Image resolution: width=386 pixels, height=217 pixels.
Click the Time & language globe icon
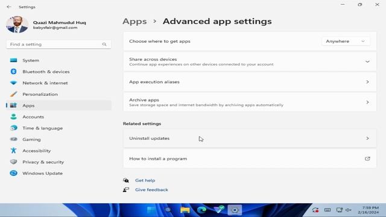tap(13, 128)
